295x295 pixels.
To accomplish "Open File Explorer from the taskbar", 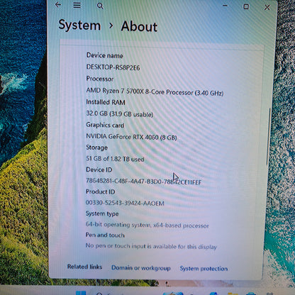I will 233,294.
